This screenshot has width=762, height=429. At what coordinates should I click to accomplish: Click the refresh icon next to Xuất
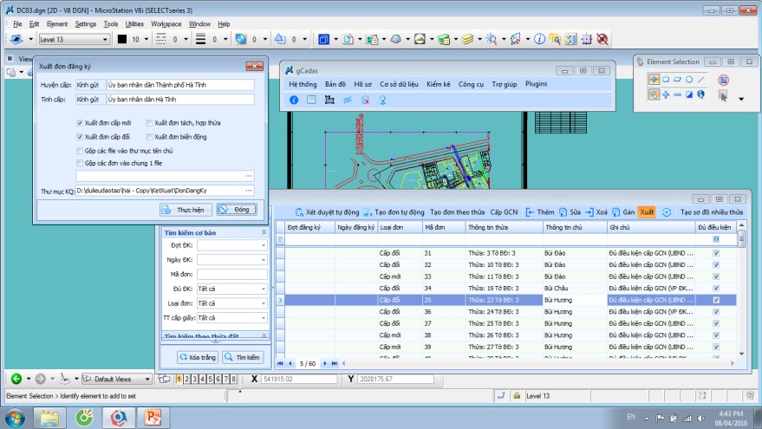click(667, 212)
